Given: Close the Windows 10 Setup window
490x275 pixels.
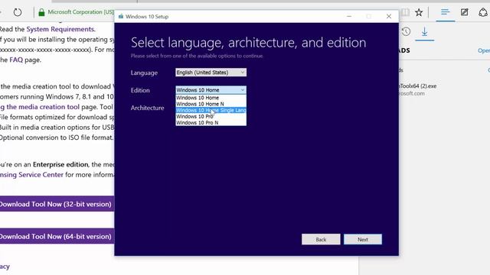Looking at the screenshot, I should 389,17.
